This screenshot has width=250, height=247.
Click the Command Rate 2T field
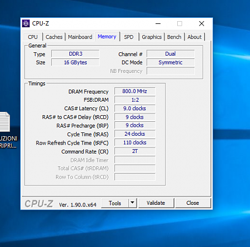[134, 151]
